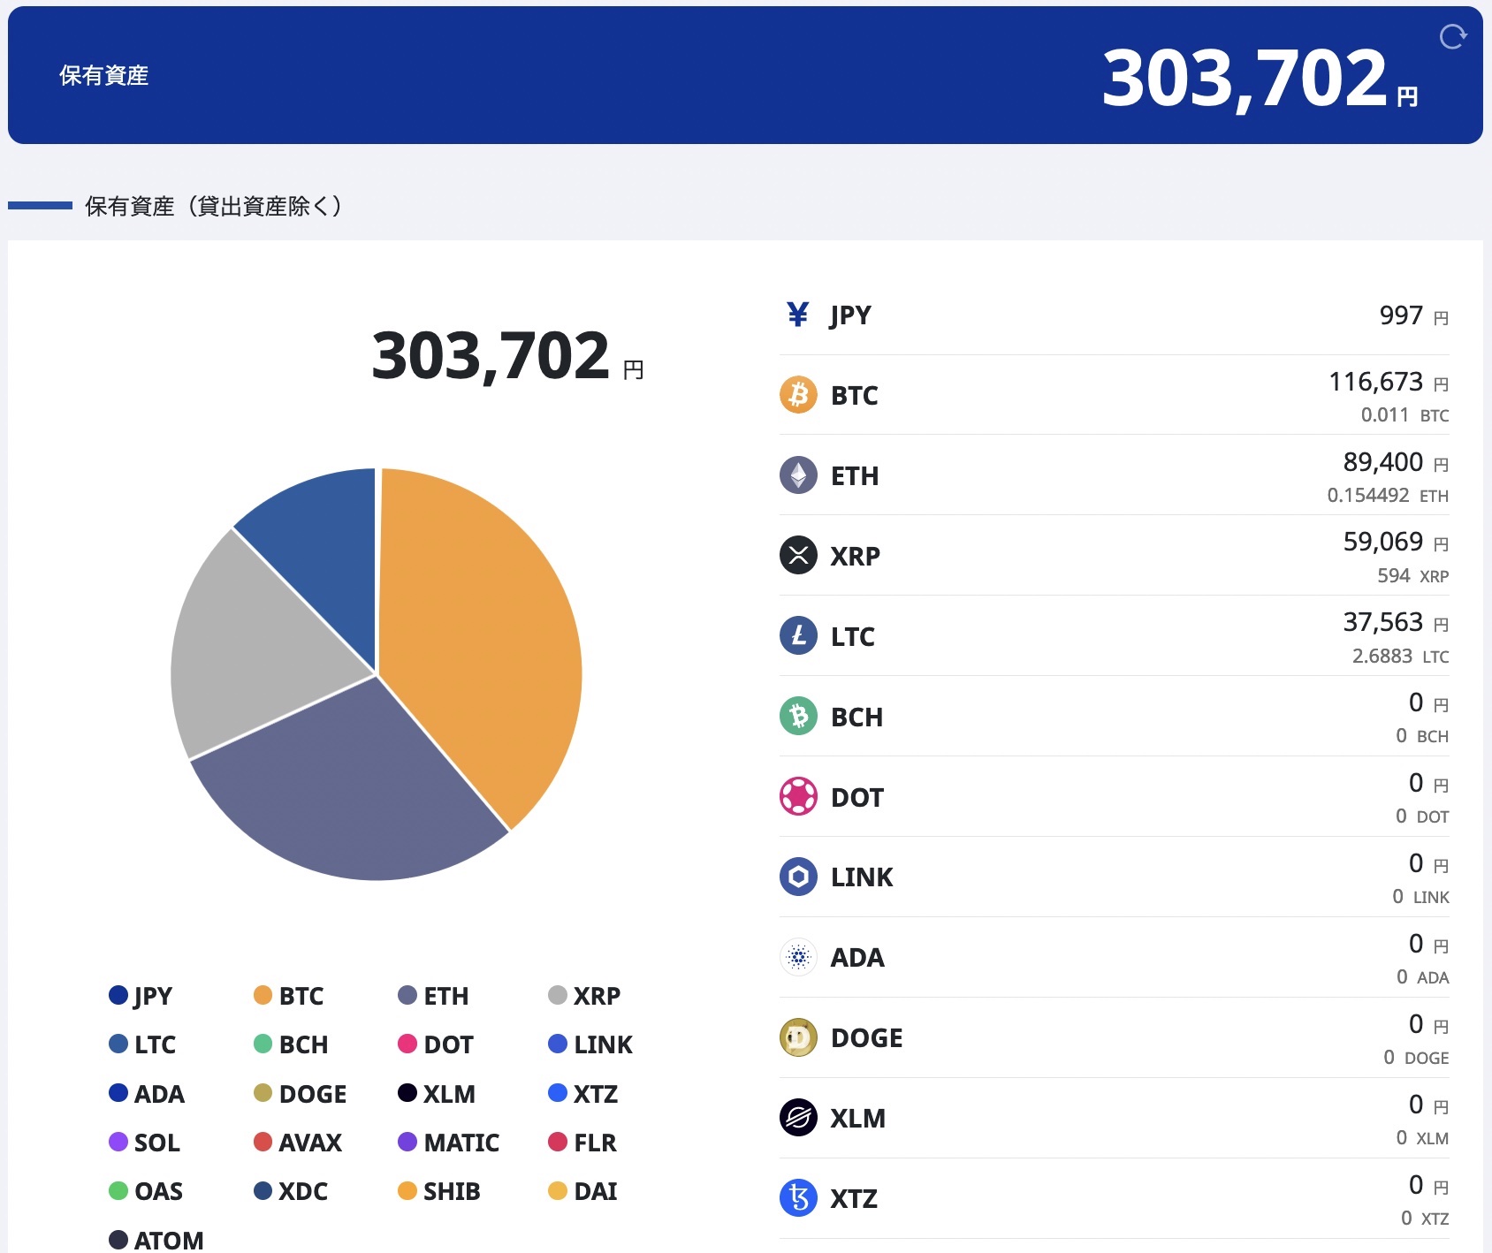Click the ADA coin icon

pos(798,957)
